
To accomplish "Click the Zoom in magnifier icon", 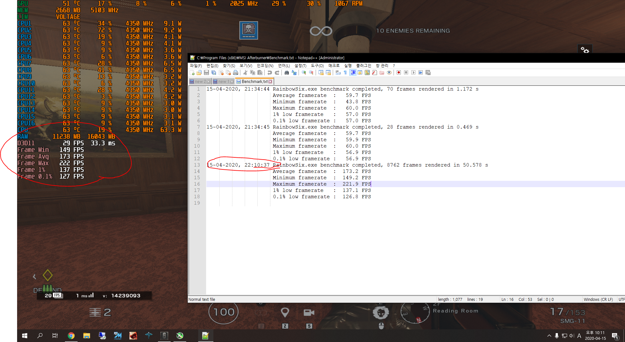I will (x=304, y=73).
